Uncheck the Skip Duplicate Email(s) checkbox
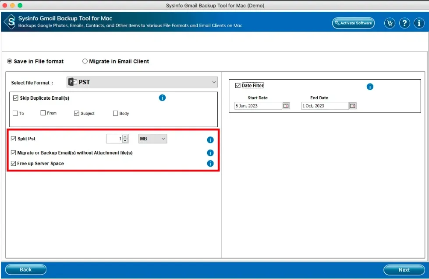This screenshot has width=429, height=279. (x=16, y=98)
